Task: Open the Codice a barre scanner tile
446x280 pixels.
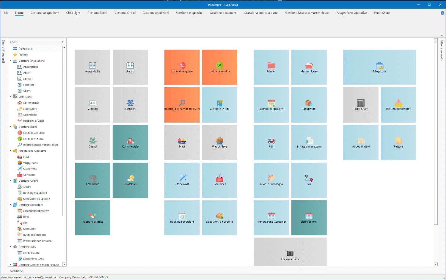Action: pyautogui.click(x=290, y=252)
